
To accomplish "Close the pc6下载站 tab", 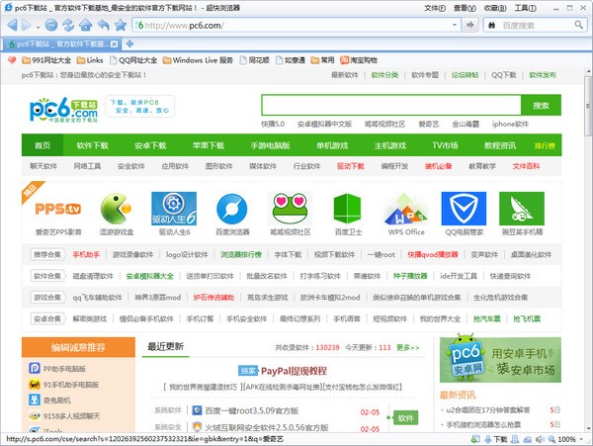I will 115,45.
